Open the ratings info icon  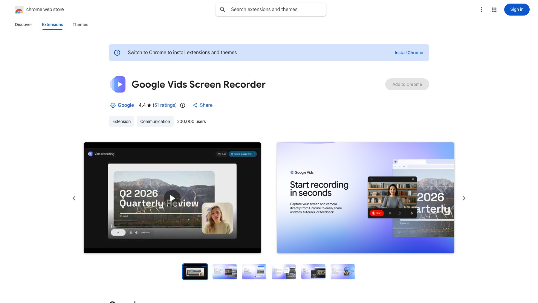point(183,105)
